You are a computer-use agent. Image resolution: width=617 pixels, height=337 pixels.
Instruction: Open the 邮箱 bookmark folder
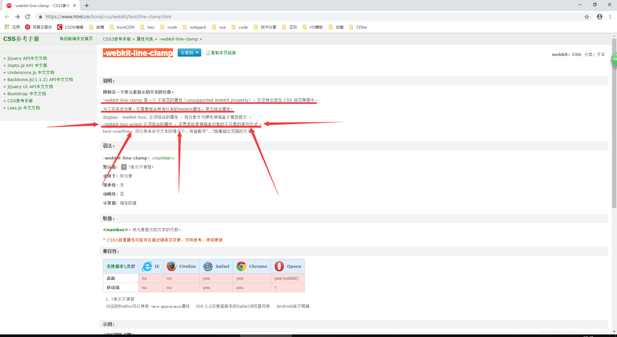pos(96,27)
